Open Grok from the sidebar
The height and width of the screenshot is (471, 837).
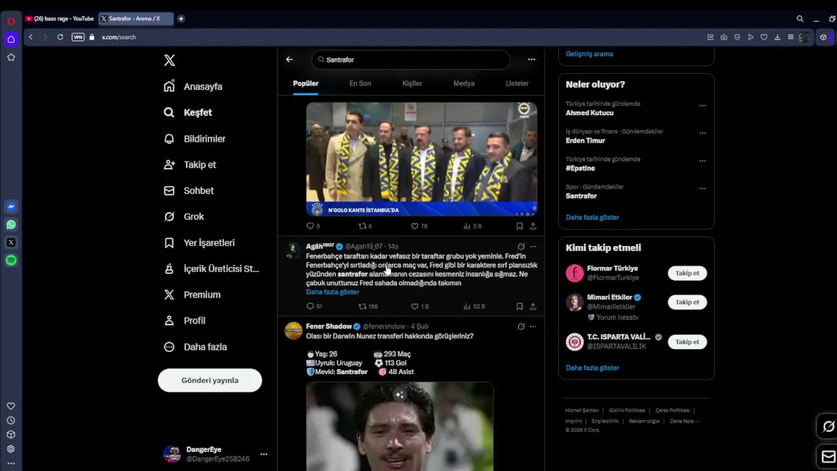coord(184,217)
